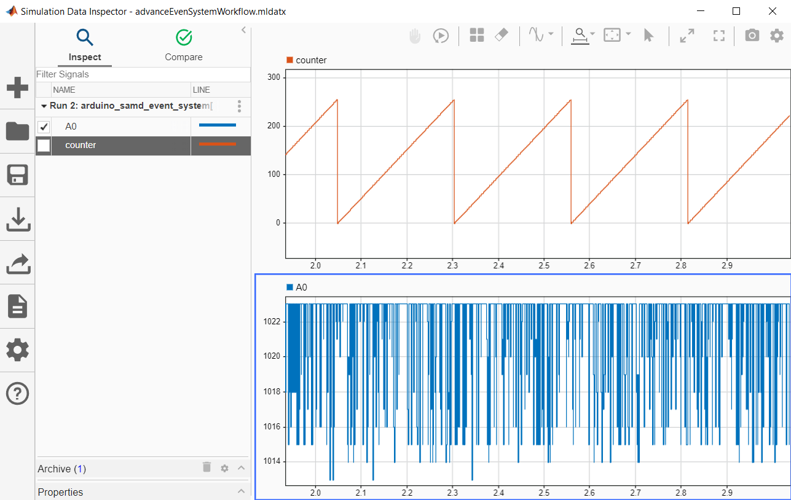
Task: Take a plot snapshot with camera icon
Action: click(x=752, y=36)
